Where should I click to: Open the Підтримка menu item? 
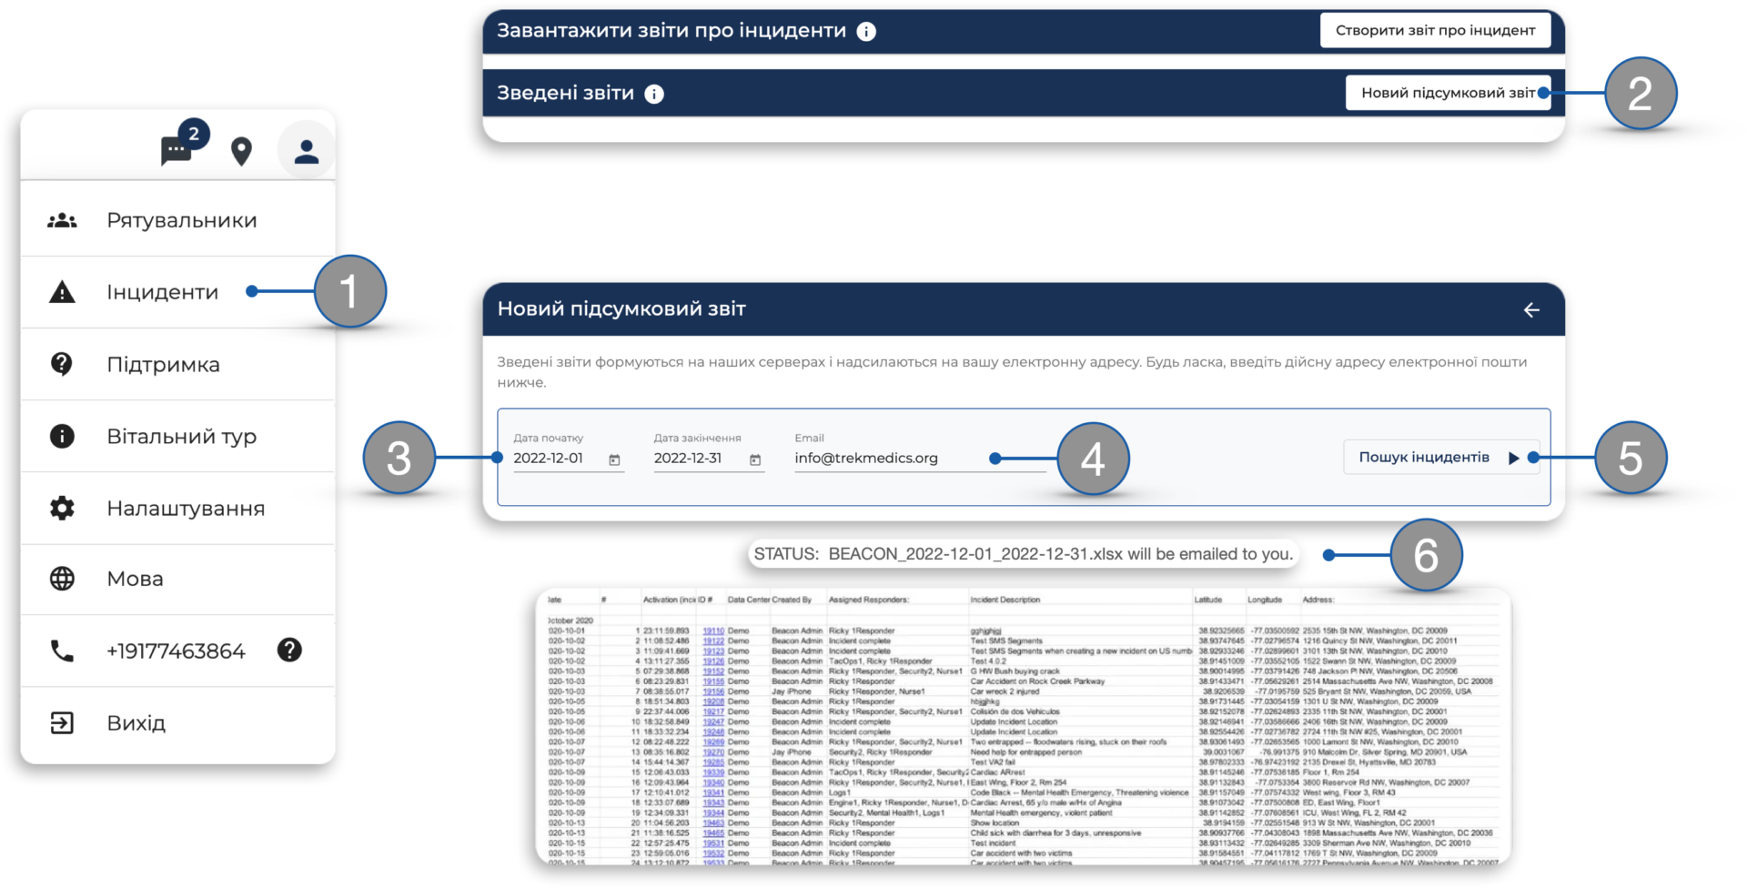point(163,365)
